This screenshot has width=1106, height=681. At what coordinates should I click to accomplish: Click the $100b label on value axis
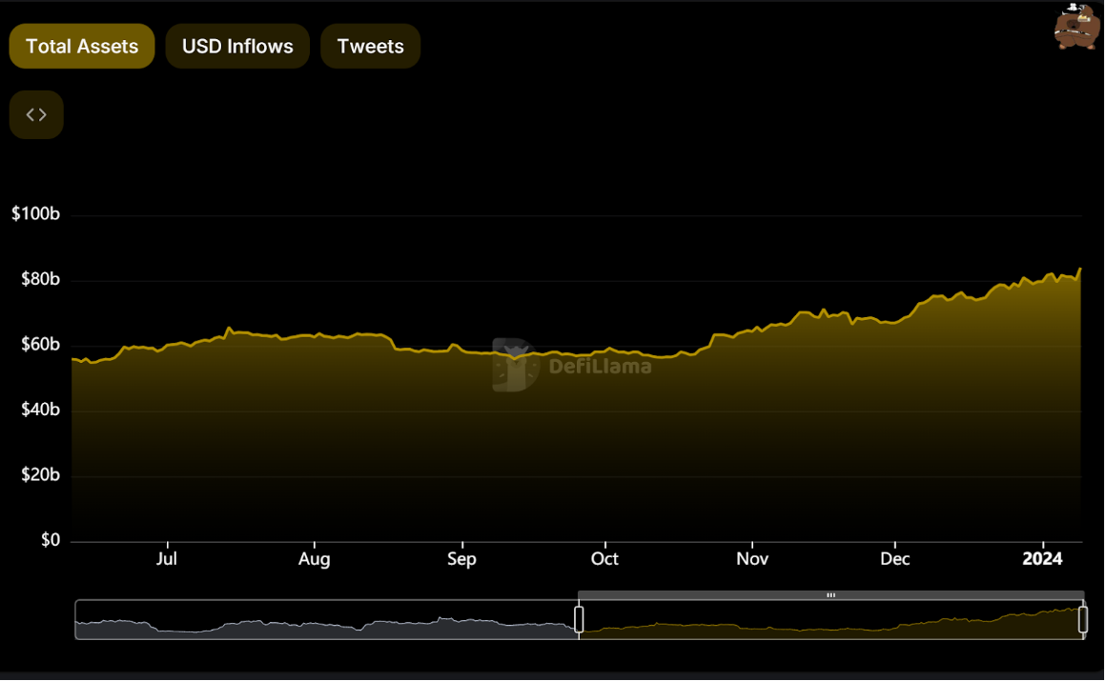35,214
